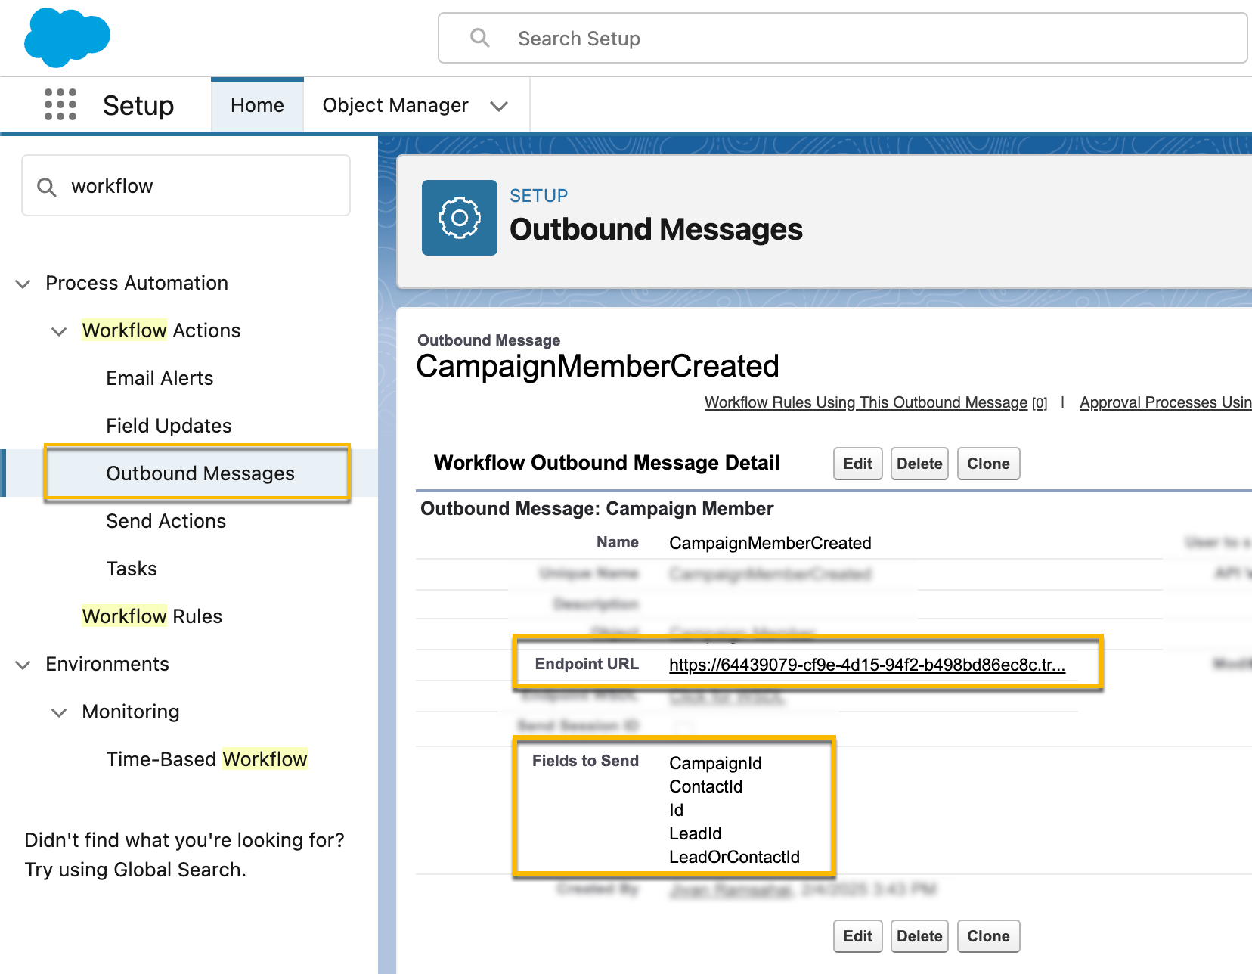Open Approval Processes Using link

[1165, 402]
